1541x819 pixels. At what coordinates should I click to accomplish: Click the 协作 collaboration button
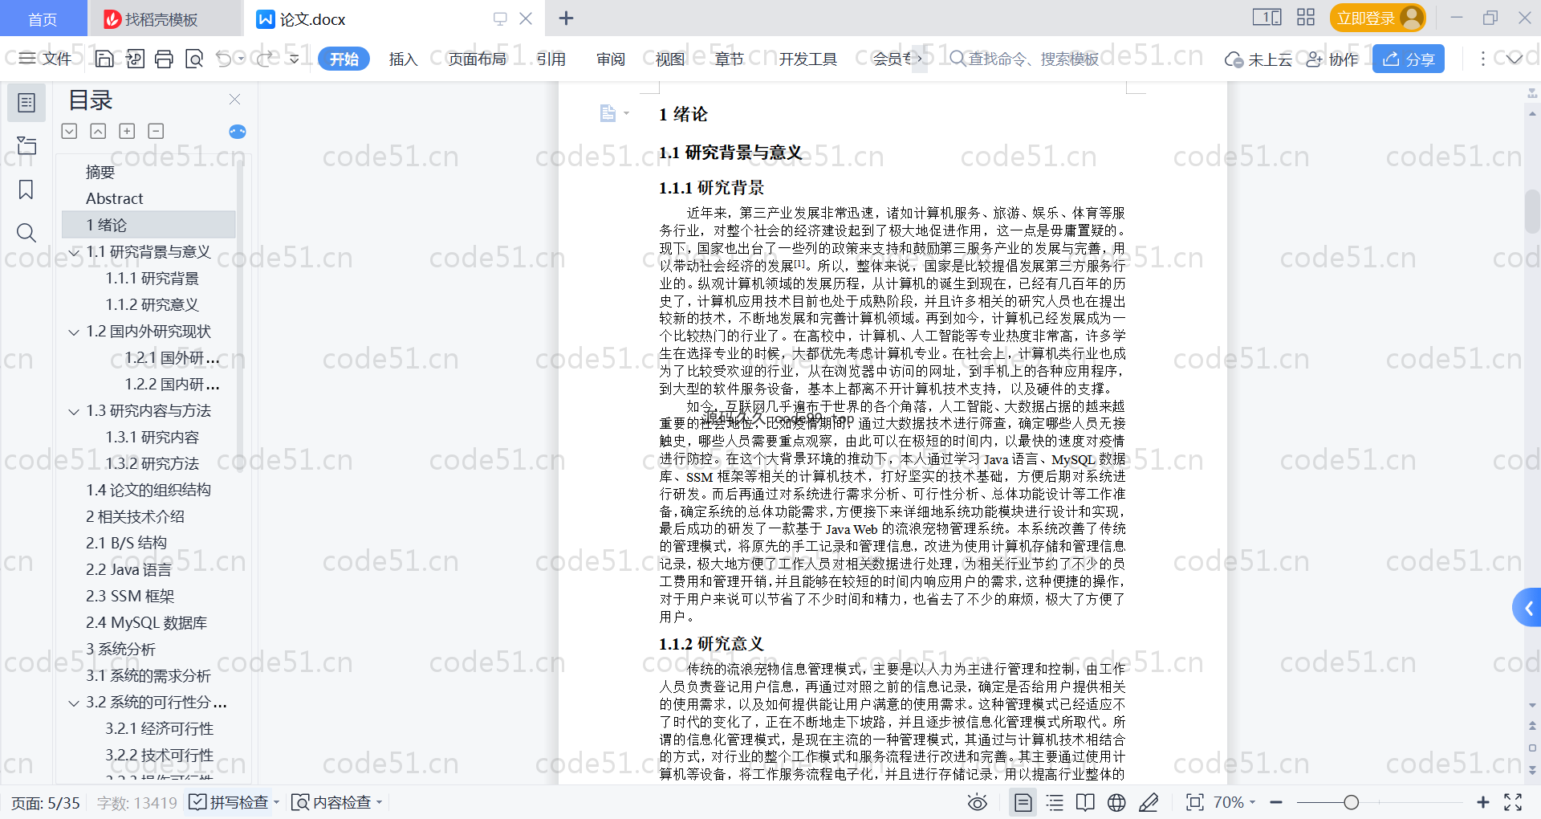1332,59
